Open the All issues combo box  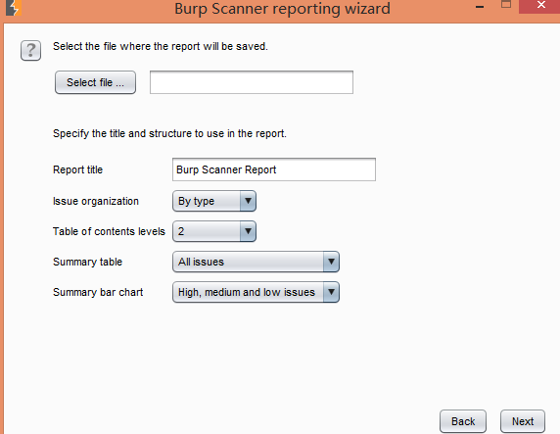pyautogui.click(x=256, y=262)
